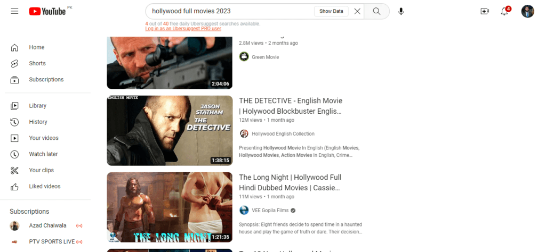Open Library label in sidebar
This screenshot has height=252, width=546.
click(x=38, y=105)
